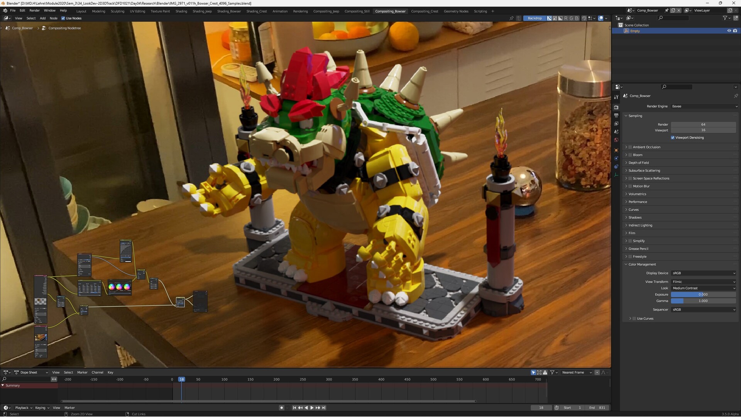Show red channel in backdrop

coord(566,18)
